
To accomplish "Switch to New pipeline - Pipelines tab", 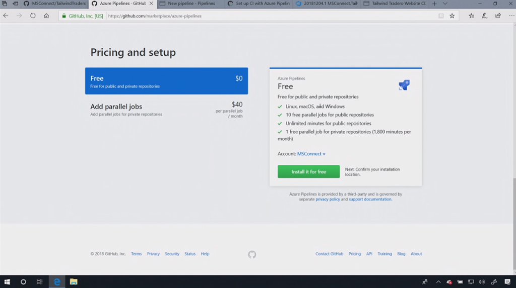I will pyautogui.click(x=191, y=4).
